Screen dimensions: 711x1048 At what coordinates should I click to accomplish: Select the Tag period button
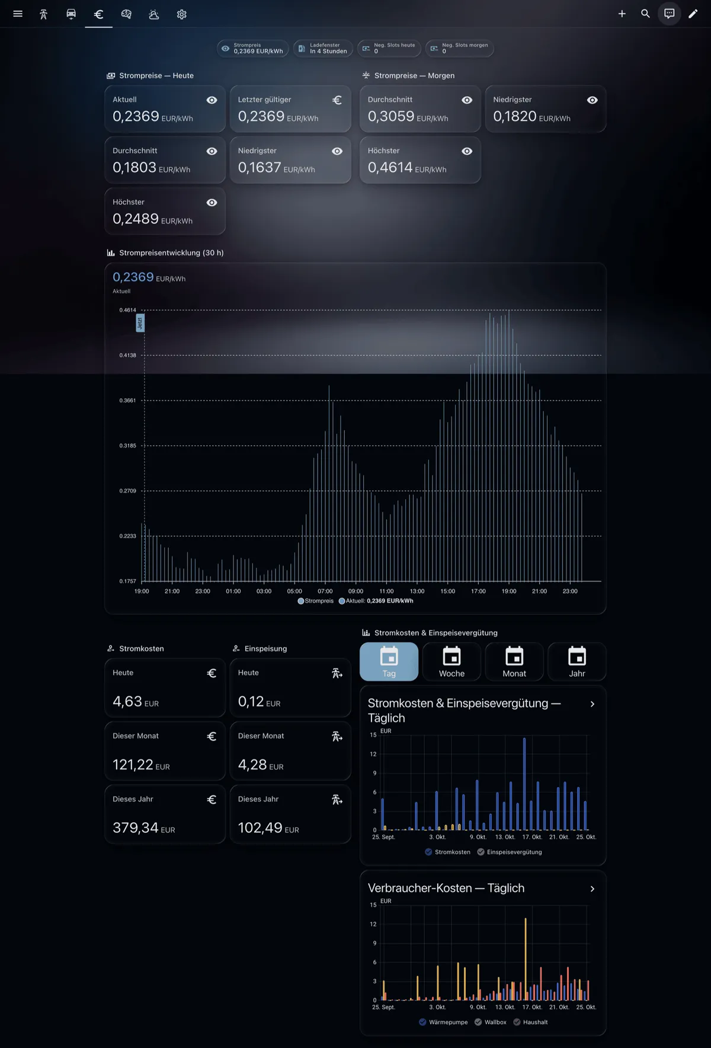(x=389, y=662)
